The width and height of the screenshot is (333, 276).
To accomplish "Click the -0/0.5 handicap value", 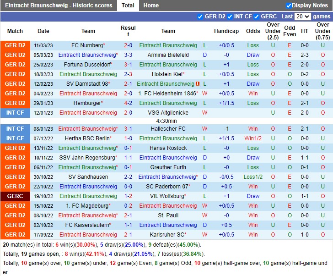I will pos(226,177).
